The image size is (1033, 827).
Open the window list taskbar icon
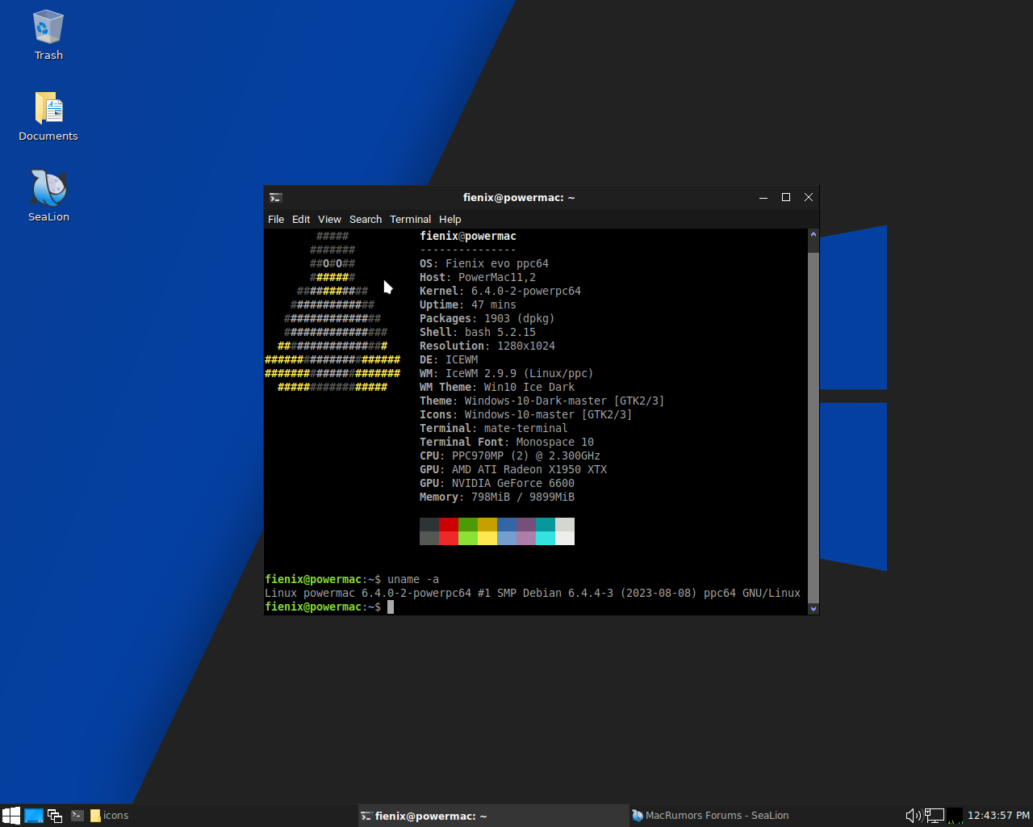pyautogui.click(x=55, y=816)
